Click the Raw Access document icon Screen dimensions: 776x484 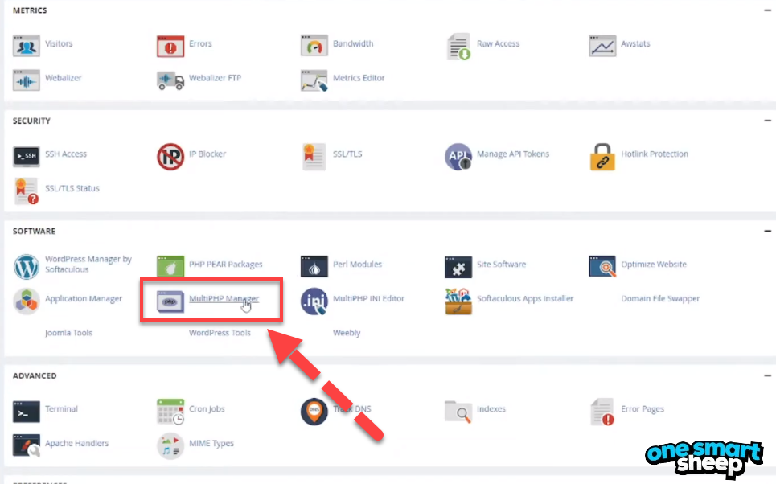(458, 47)
